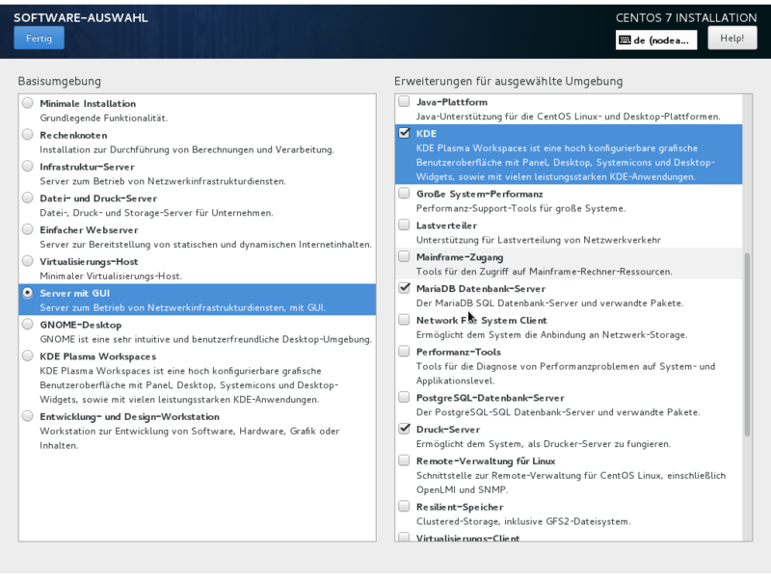
Task: Select Entwicklung- und Design-Workstation radio button
Action: 28,416
